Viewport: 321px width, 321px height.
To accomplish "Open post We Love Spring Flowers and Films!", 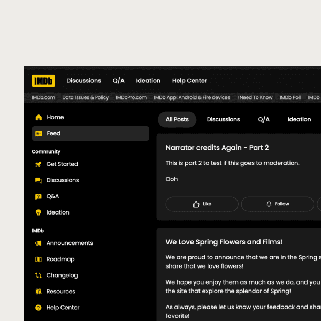I will point(224,242).
